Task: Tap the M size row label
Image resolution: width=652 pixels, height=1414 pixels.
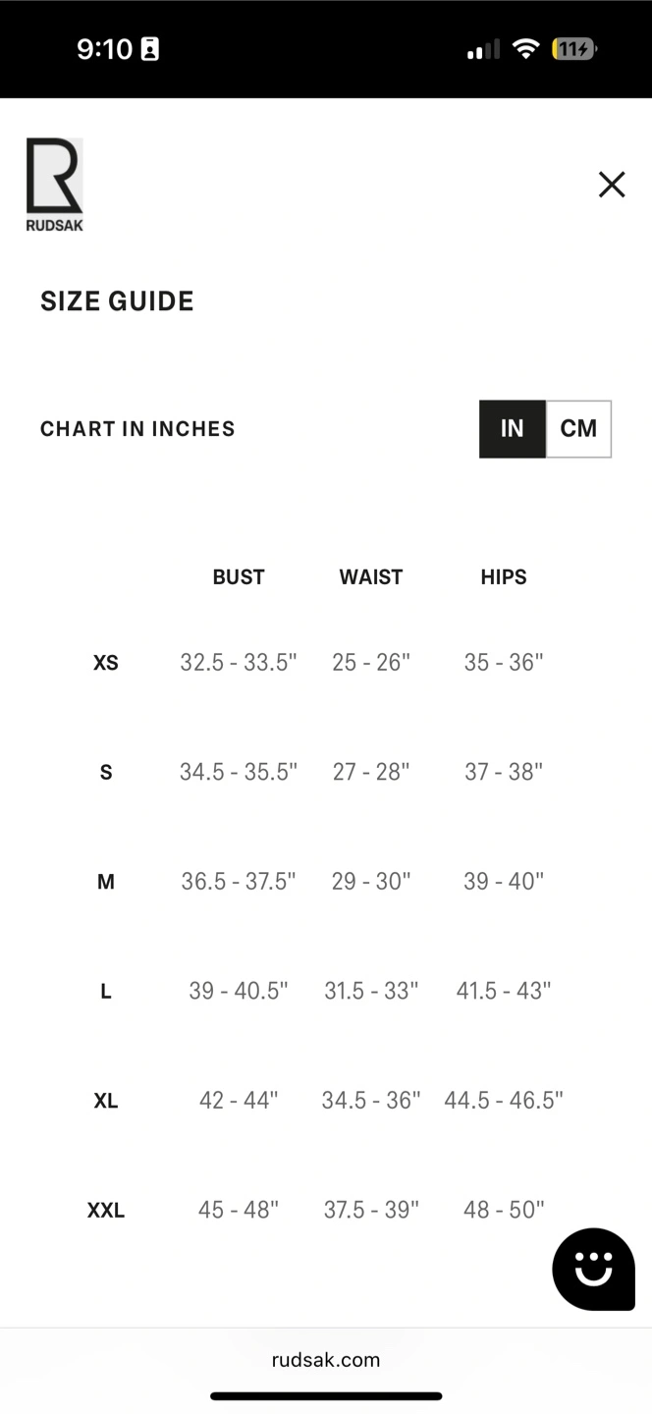Action: (106, 882)
